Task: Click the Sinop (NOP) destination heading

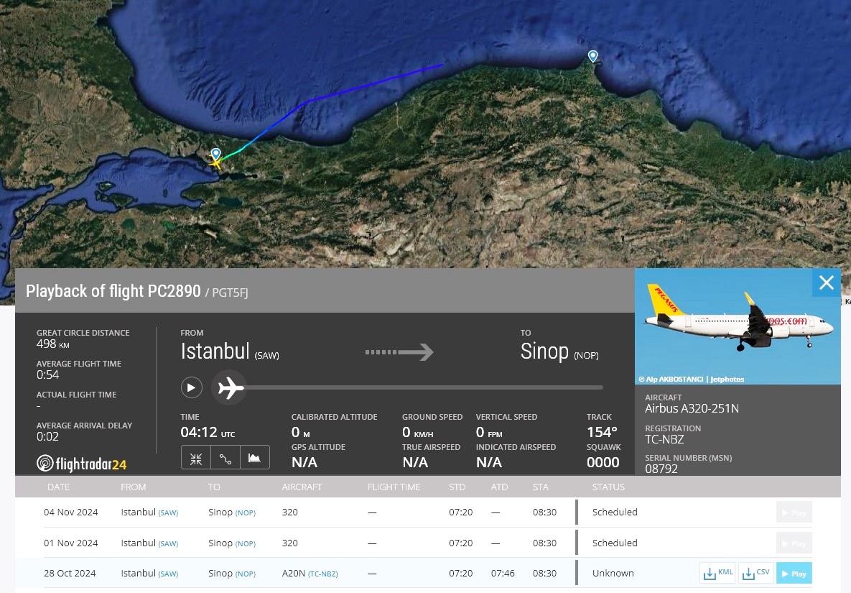Action: (559, 351)
